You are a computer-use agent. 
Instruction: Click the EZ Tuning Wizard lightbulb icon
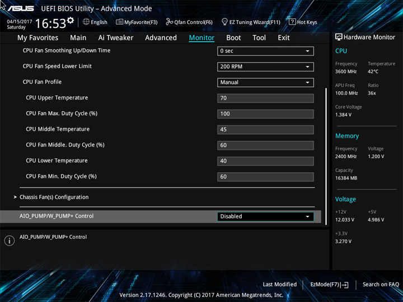(224, 22)
